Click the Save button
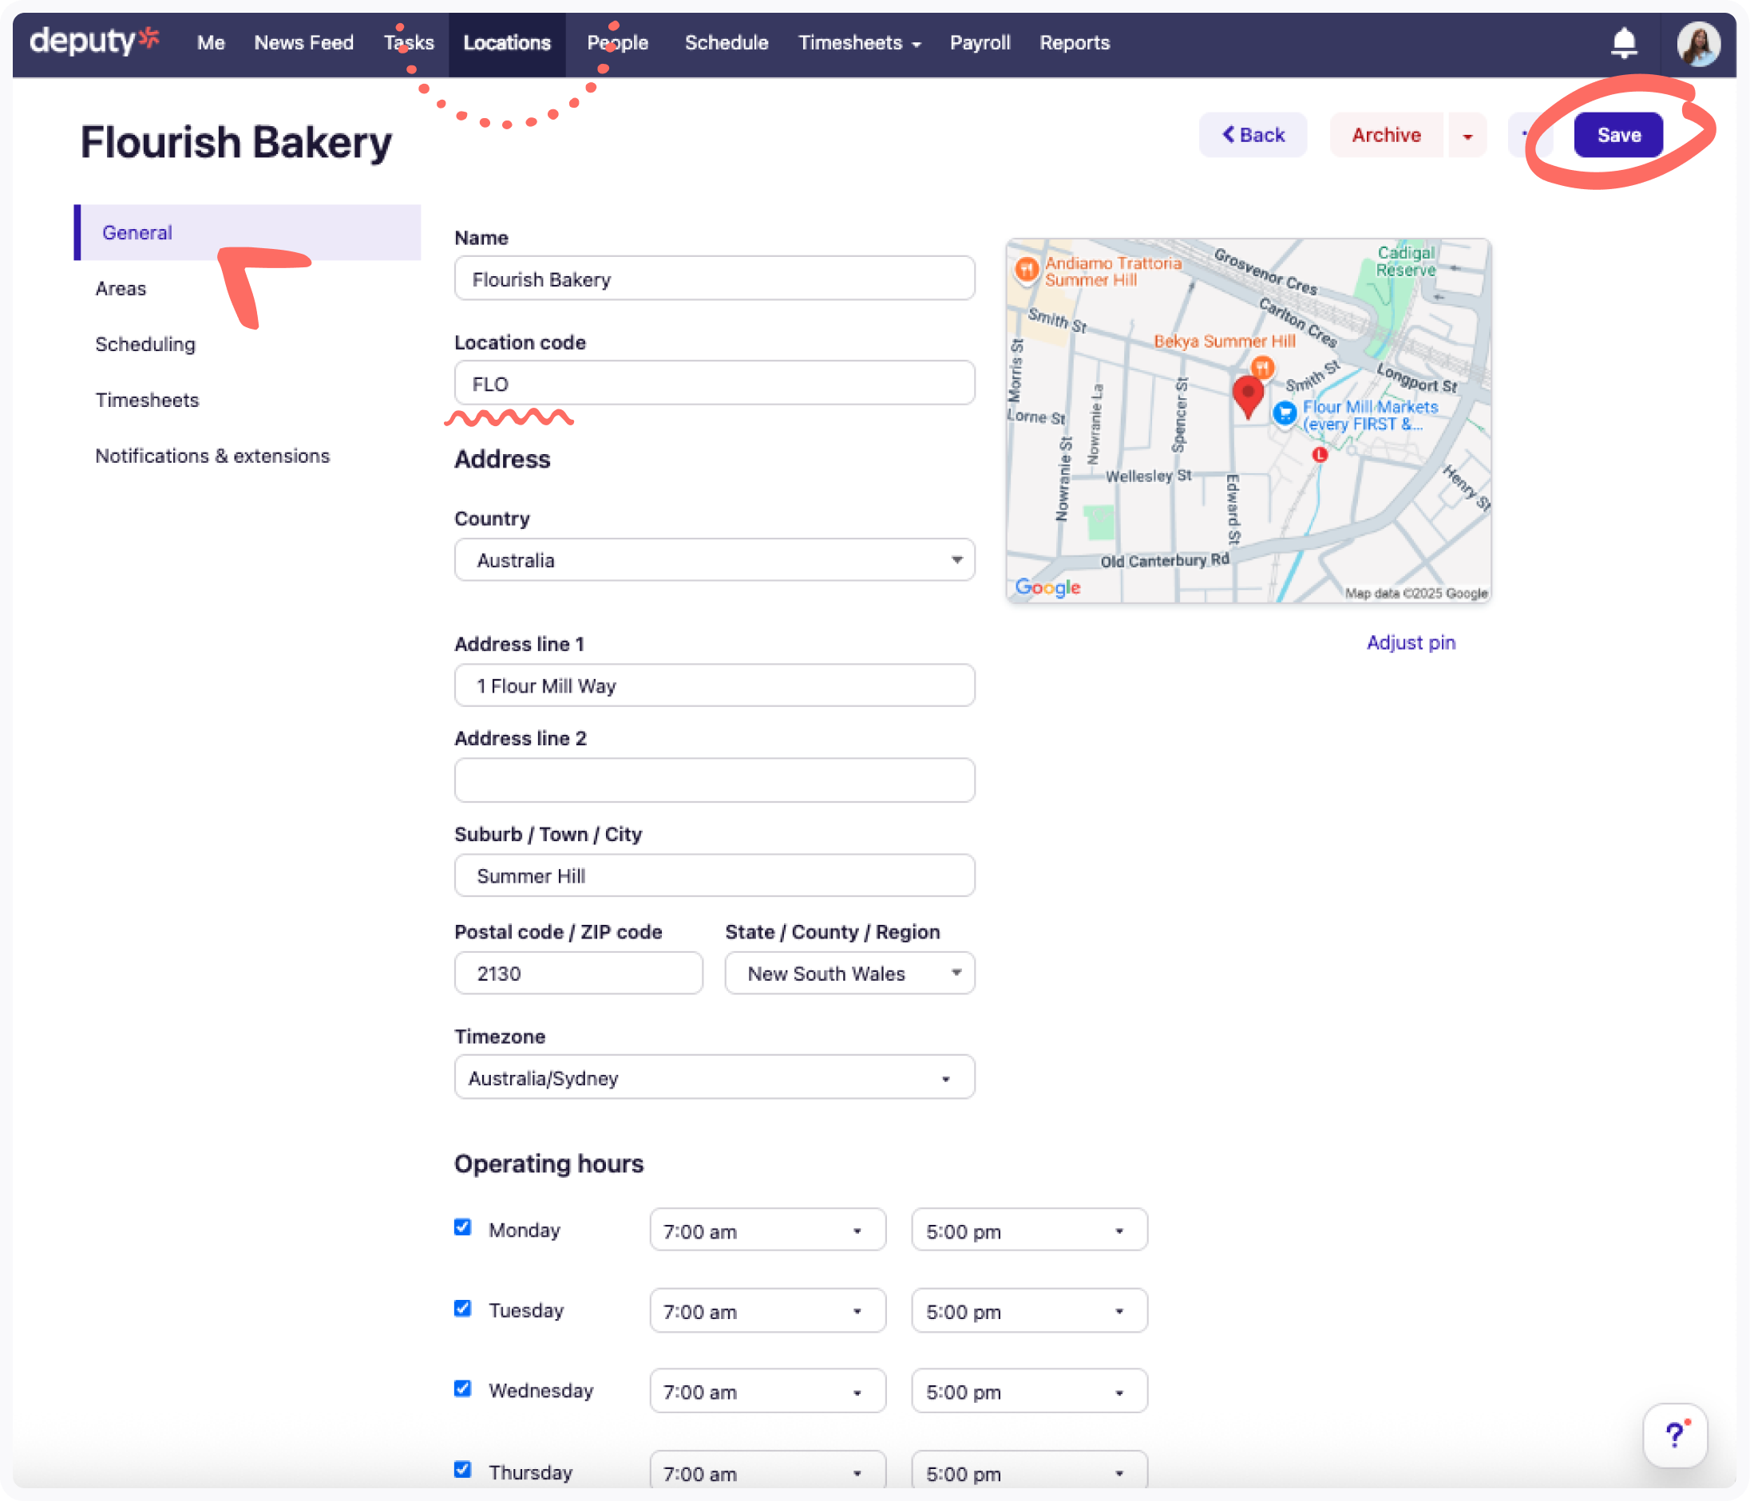This screenshot has width=1750, height=1501. 1617,135
